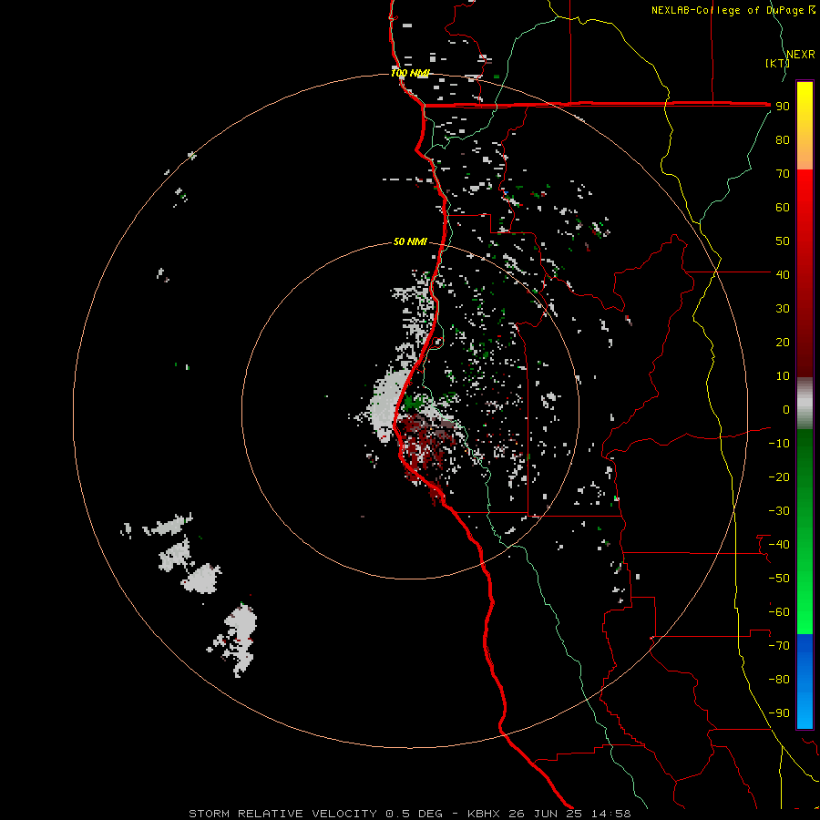This screenshot has width=820, height=820.
Task: Click the 50 value on velocity scale
Action: coord(783,241)
